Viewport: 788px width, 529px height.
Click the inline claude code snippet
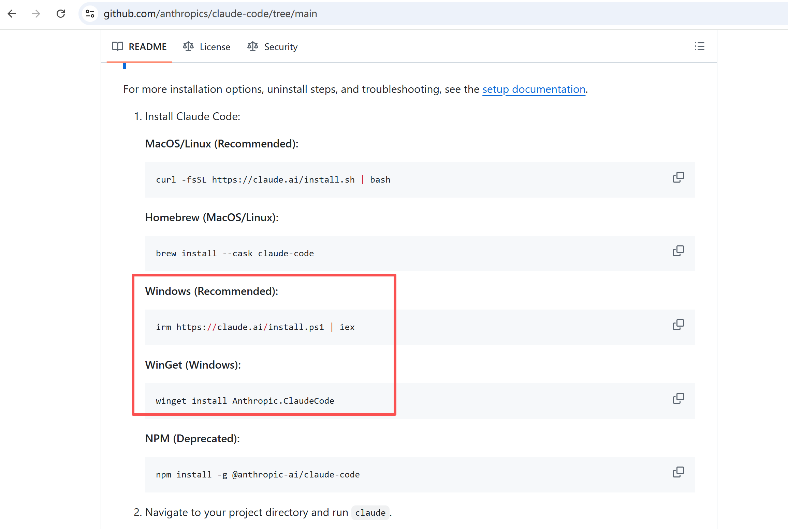pyautogui.click(x=370, y=513)
